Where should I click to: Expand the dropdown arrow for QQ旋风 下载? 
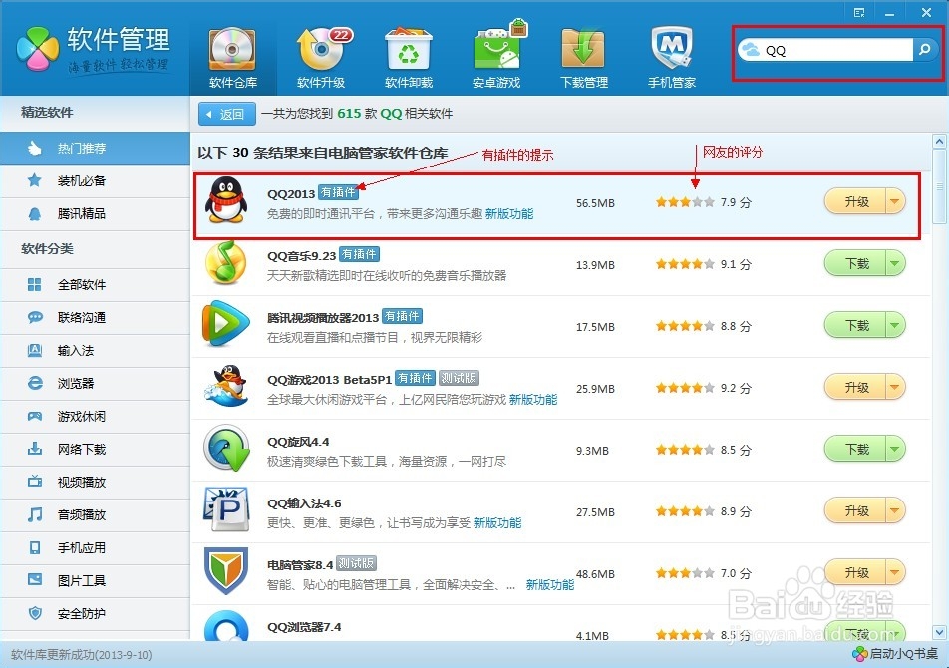click(895, 449)
